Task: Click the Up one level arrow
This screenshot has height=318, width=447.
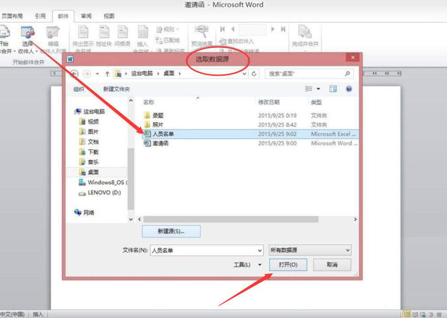Action: tap(107, 74)
